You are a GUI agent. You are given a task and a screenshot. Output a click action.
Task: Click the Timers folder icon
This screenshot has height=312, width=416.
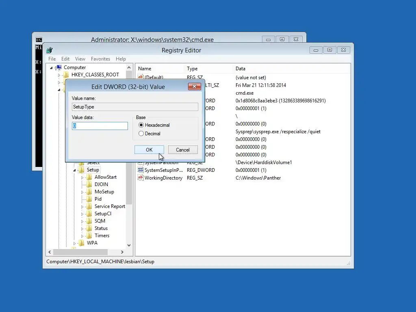click(x=89, y=236)
